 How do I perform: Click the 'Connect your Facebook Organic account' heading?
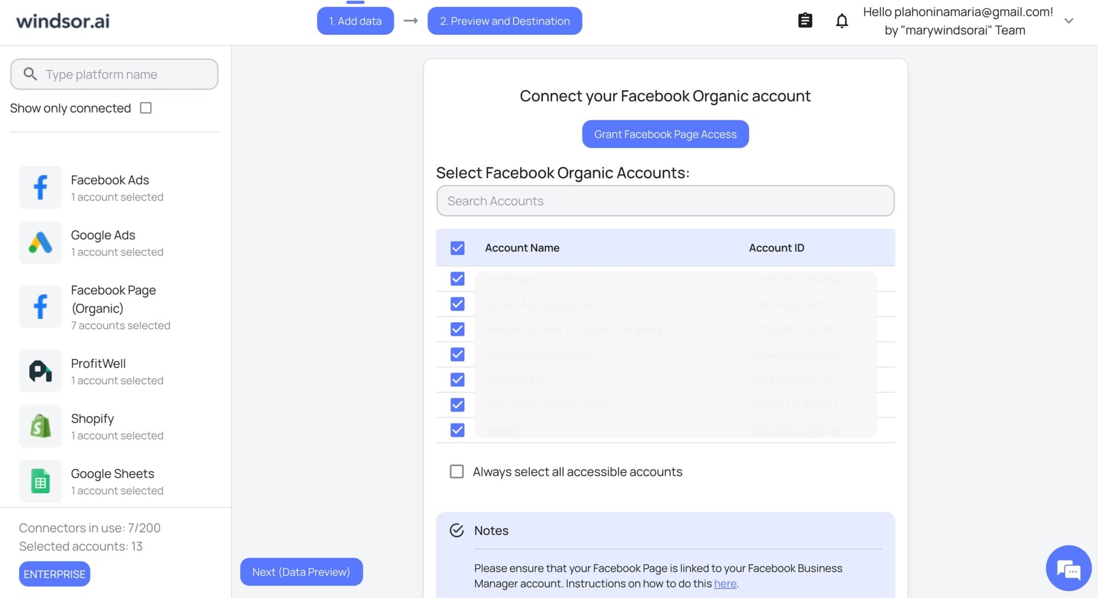tap(665, 96)
